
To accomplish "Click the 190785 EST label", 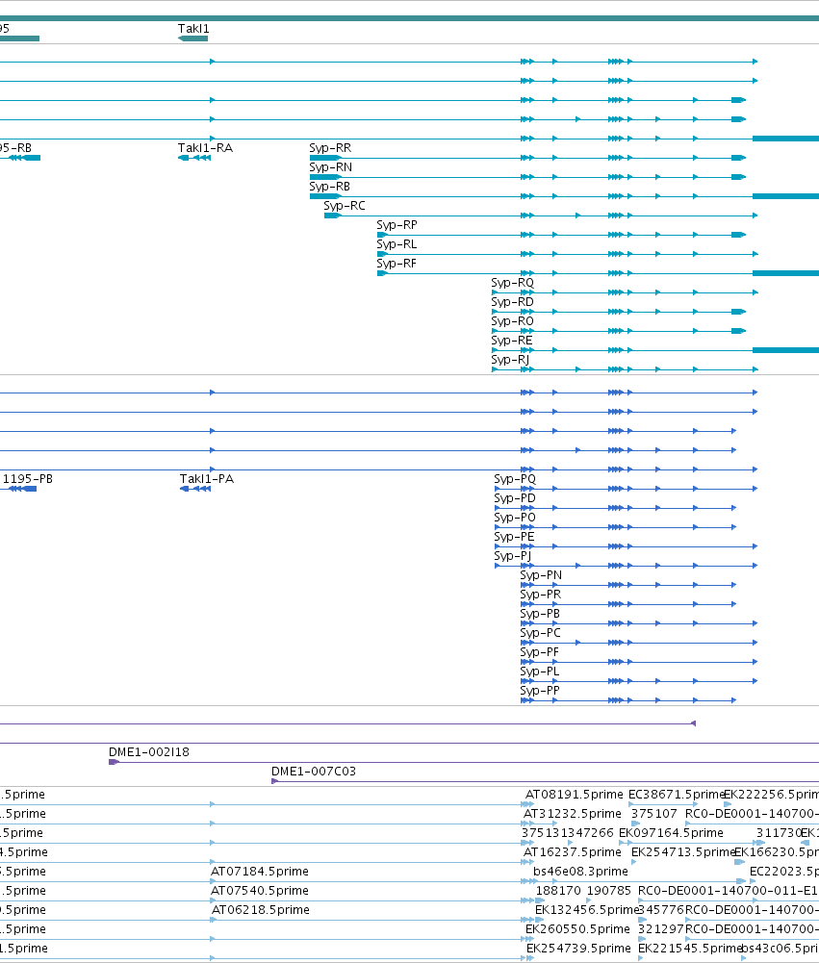I will tap(609, 891).
